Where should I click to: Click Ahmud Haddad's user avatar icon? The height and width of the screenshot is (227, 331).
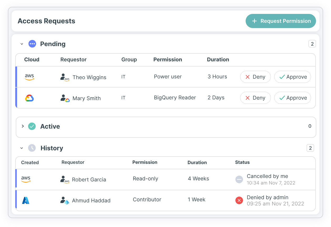point(65,201)
